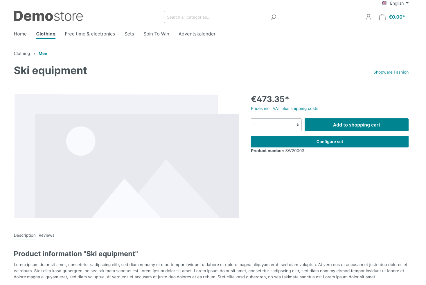This screenshot has width=426, height=285.
Task: Follow the Shopware Fashion manufacturer link
Action: (391, 72)
